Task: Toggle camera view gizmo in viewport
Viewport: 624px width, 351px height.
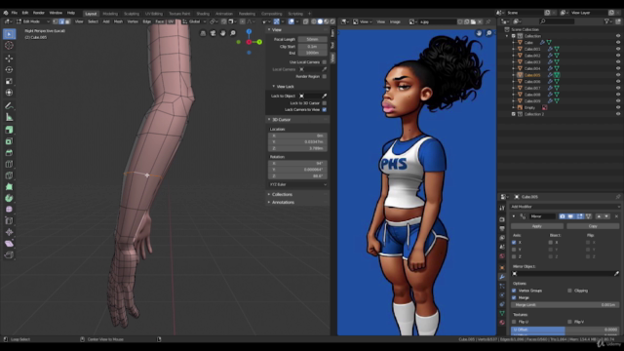Action: [x=213, y=33]
